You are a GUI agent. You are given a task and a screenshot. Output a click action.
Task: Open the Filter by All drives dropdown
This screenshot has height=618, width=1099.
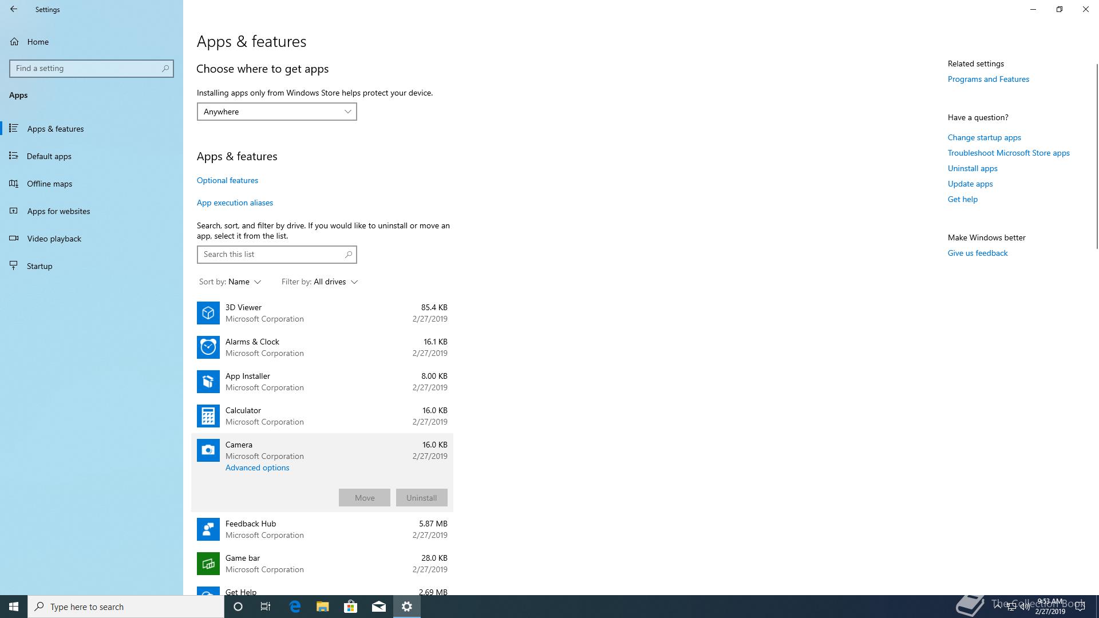(x=319, y=282)
